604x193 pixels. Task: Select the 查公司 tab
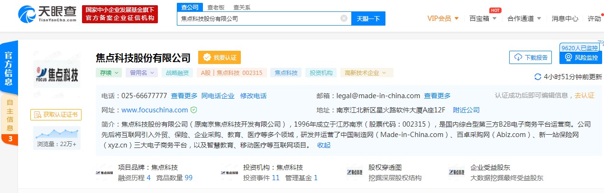(190, 7)
